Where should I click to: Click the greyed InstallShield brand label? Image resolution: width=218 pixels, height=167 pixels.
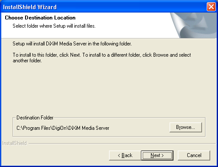click(14, 143)
